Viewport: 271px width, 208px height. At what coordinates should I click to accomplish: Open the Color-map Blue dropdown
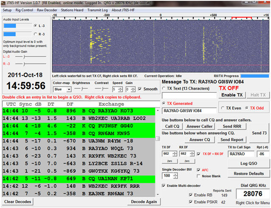coord(62,89)
